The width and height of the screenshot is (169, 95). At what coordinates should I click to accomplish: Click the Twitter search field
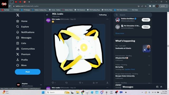pyautogui.click(x=133, y=15)
